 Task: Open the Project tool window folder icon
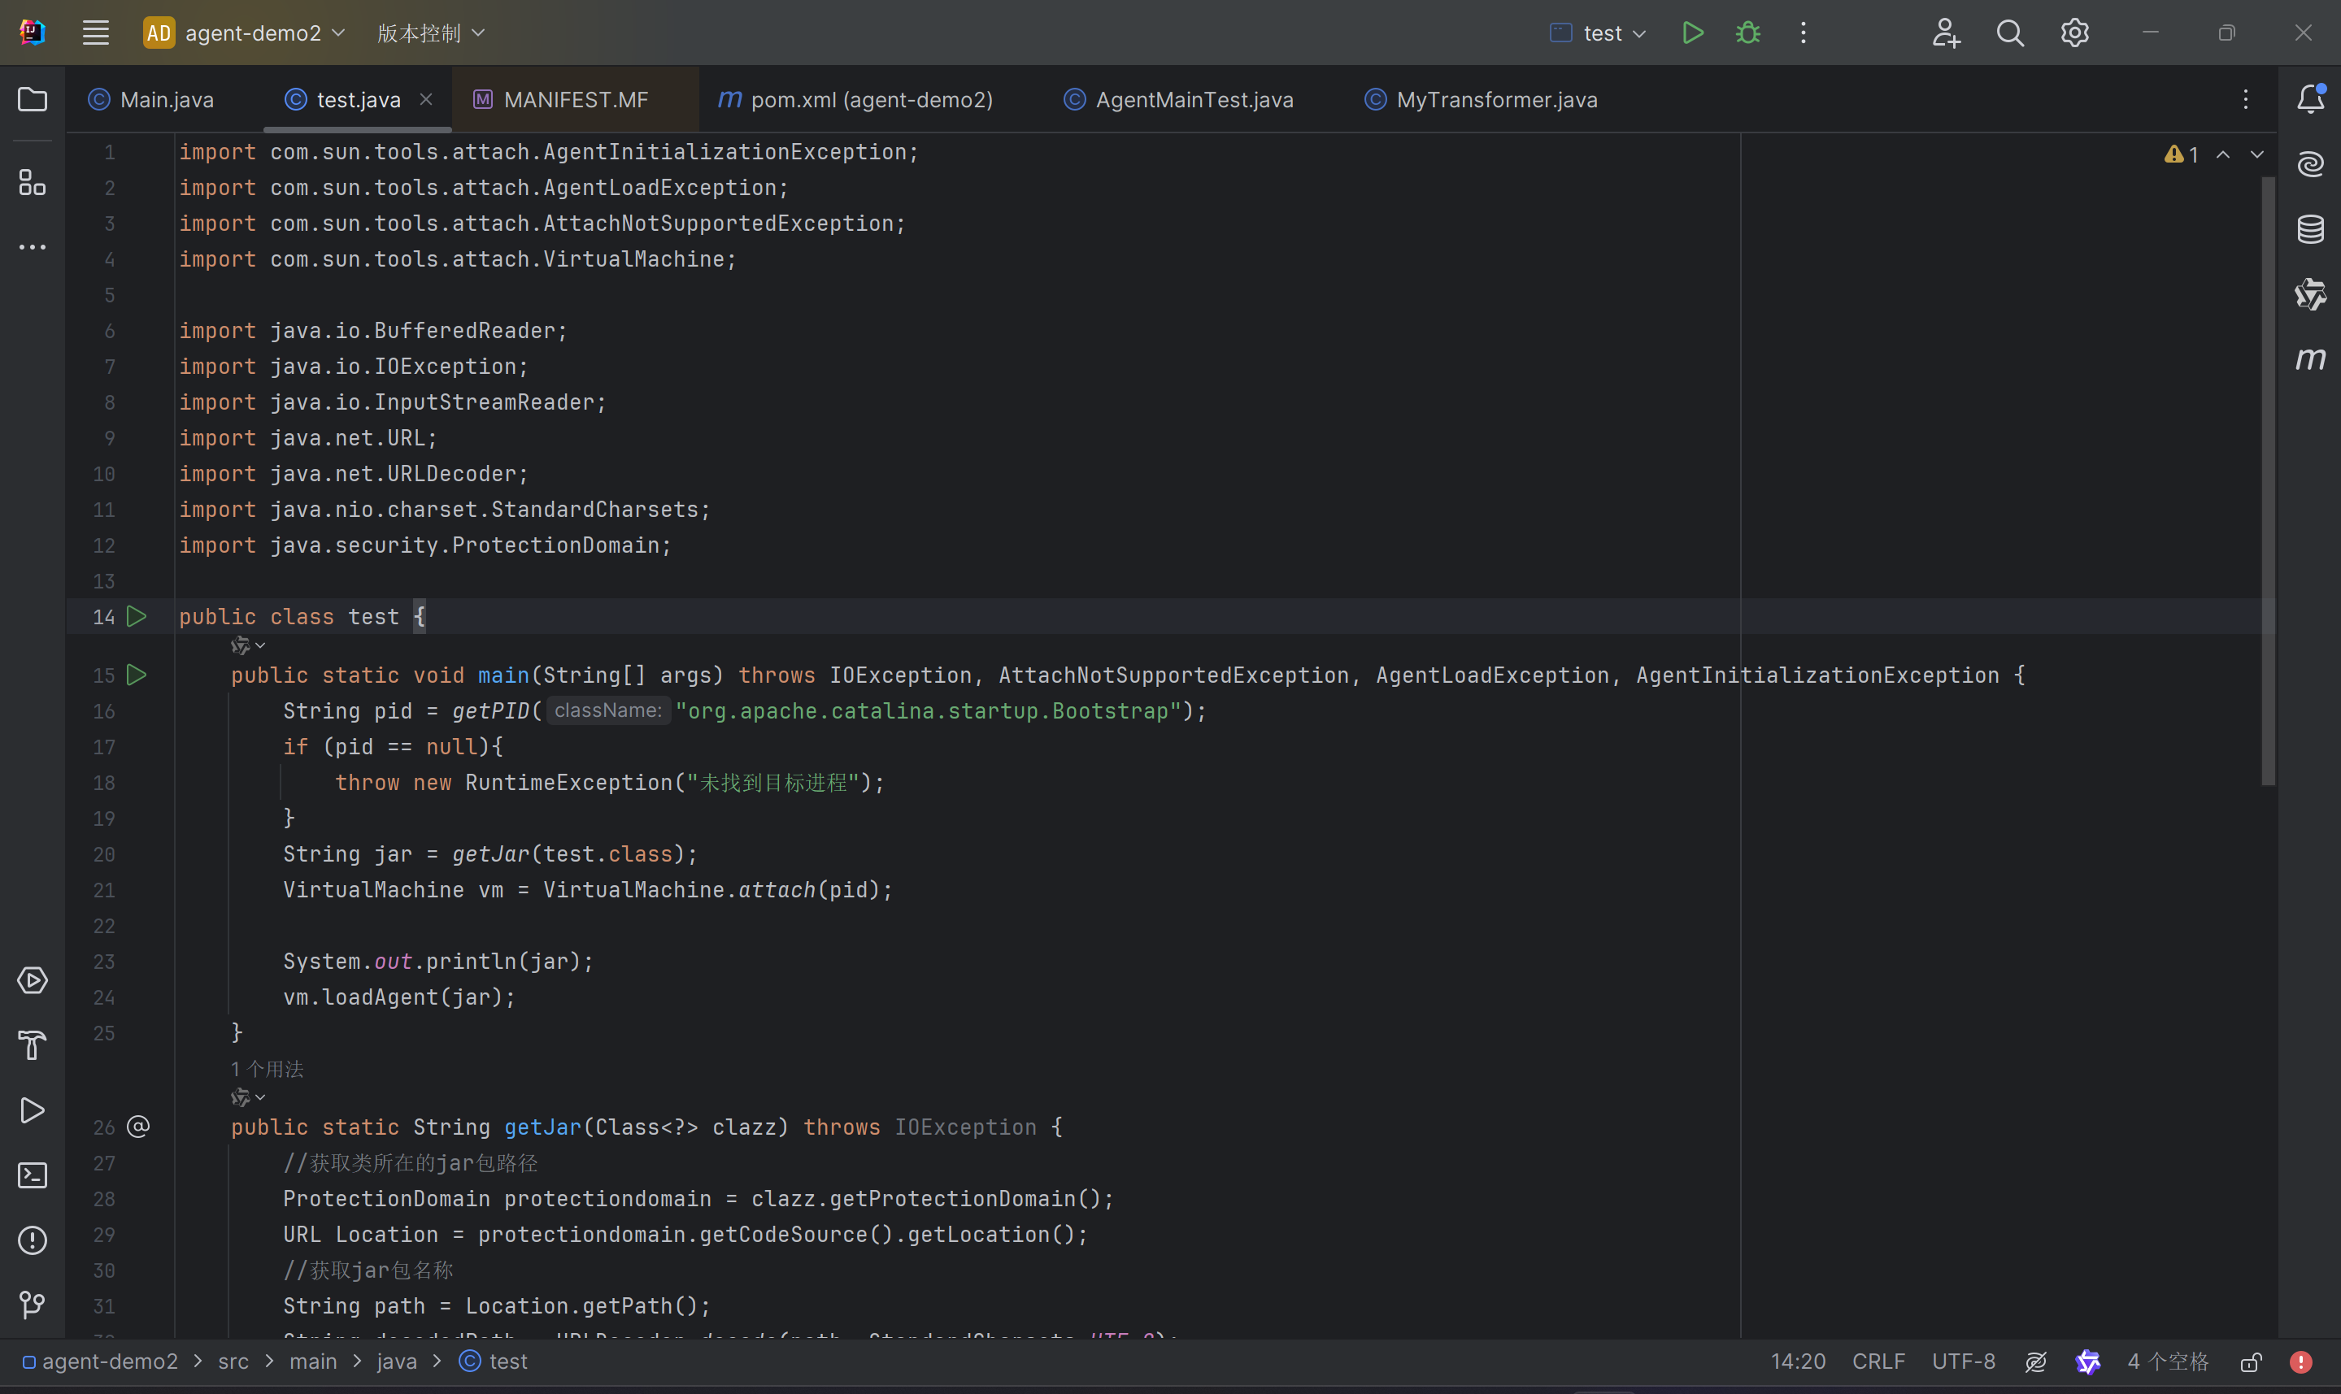32,99
